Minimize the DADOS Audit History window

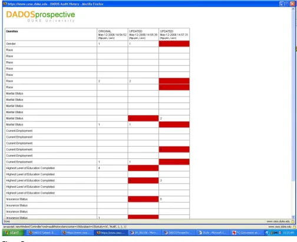(282, 4)
